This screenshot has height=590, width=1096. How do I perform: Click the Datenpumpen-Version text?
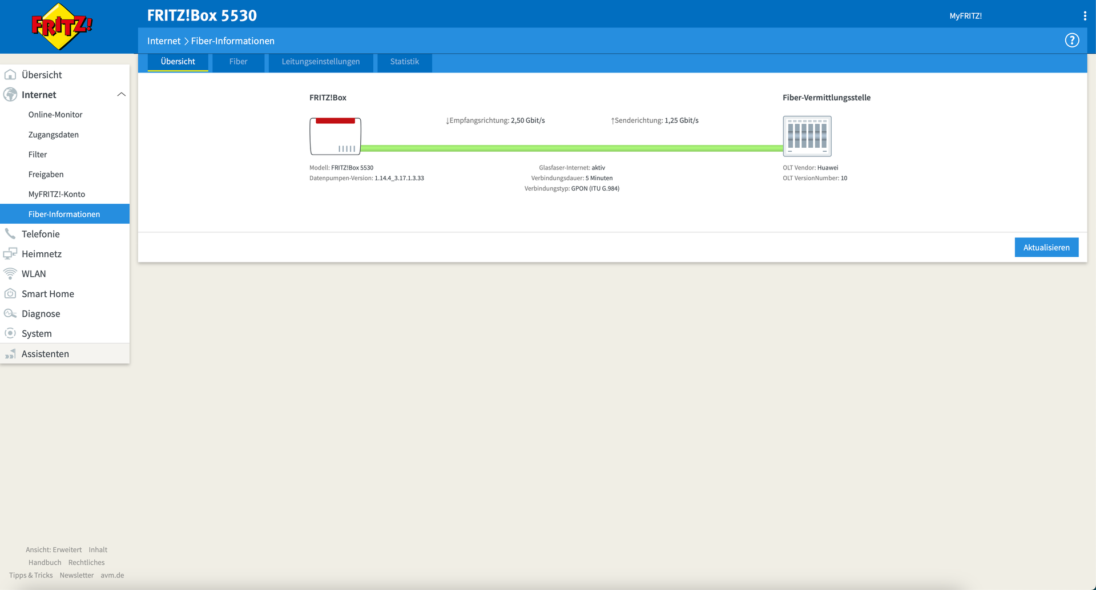click(x=366, y=178)
